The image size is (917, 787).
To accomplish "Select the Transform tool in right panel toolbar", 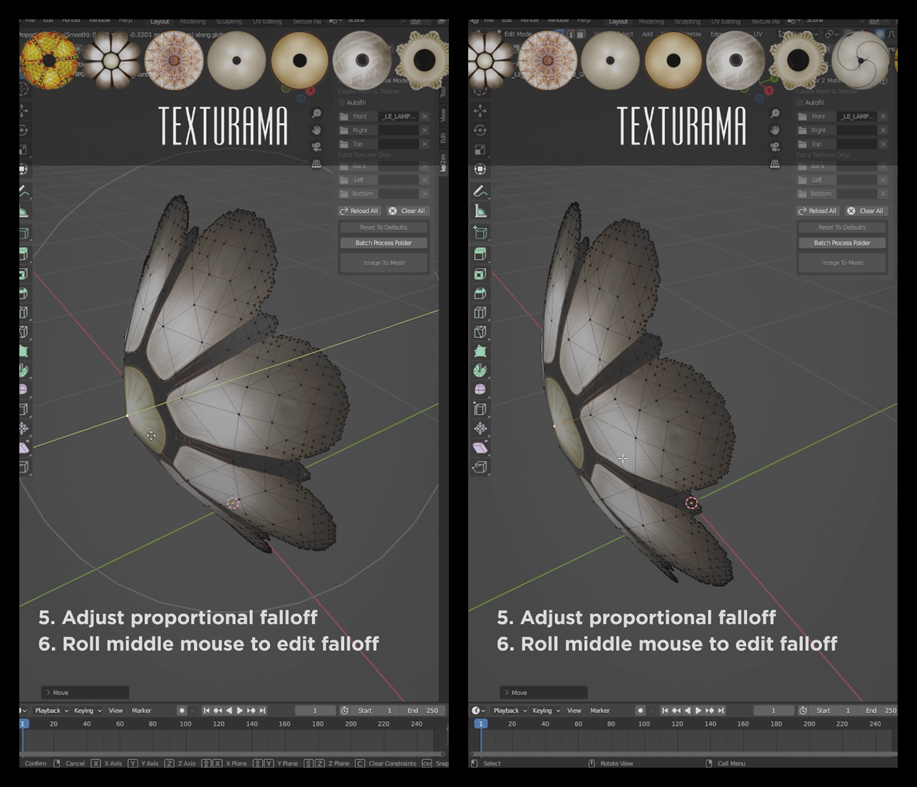I will click(x=480, y=169).
